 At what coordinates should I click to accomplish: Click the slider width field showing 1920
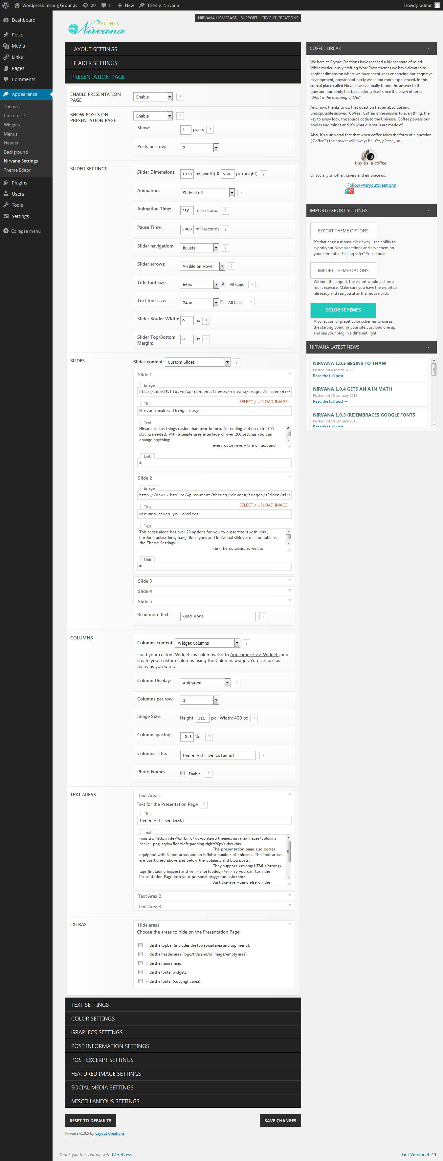click(187, 174)
